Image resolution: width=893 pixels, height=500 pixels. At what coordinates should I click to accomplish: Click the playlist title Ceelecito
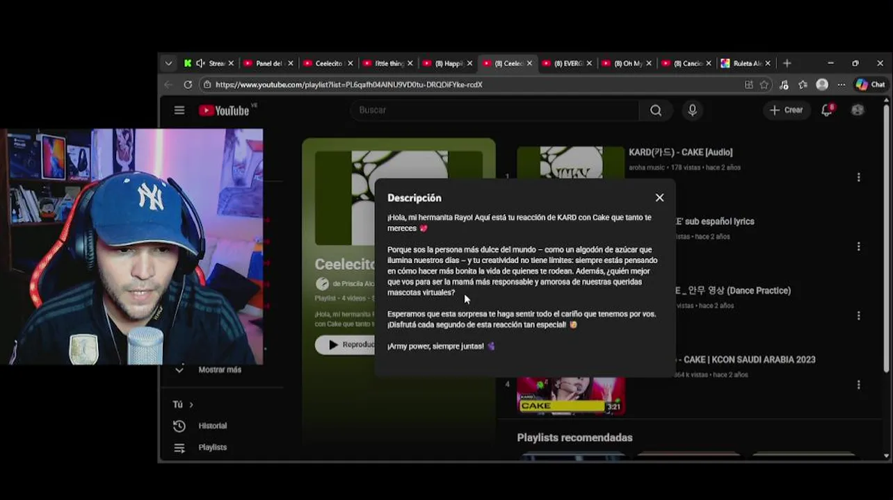tap(345, 265)
